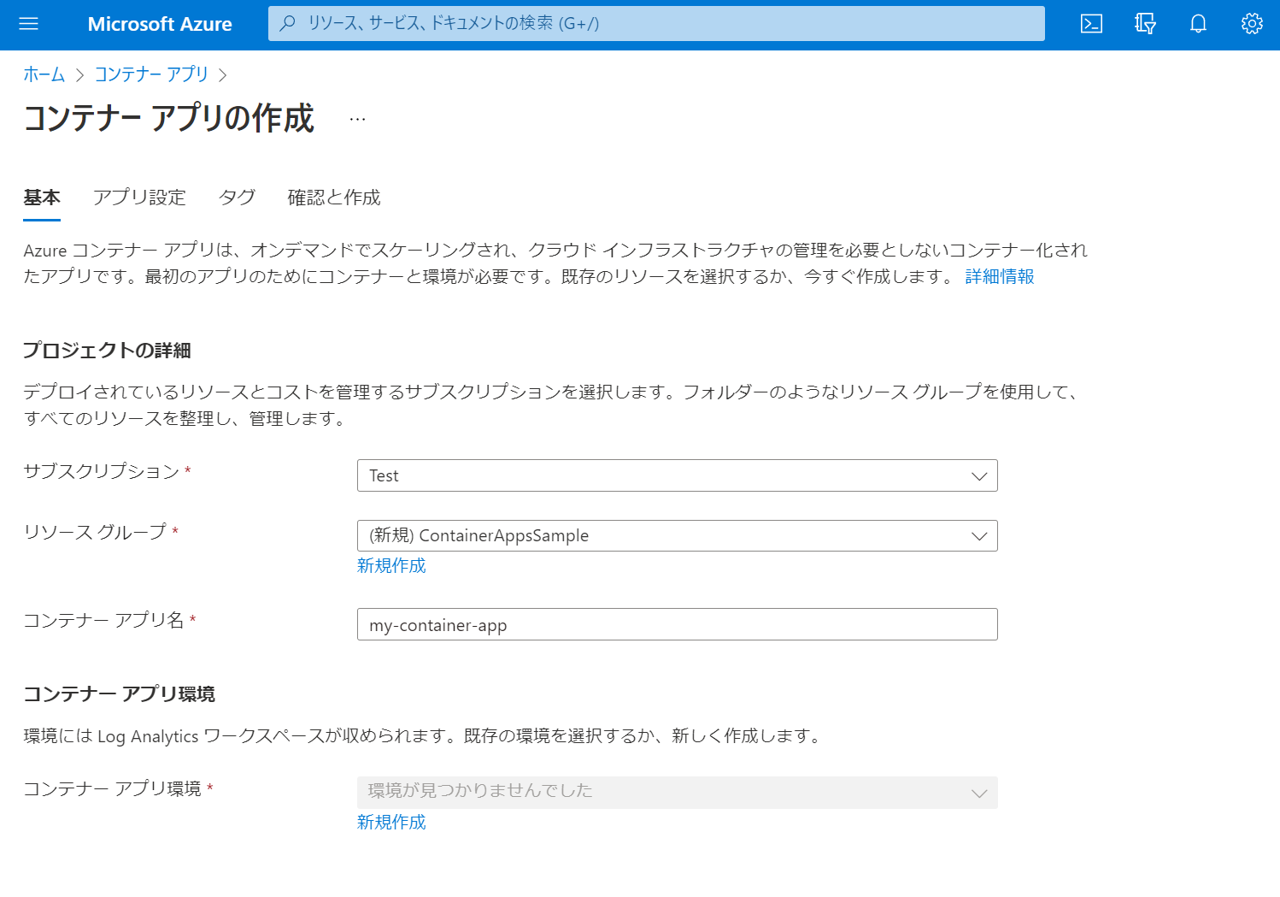The width and height of the screenshot is (1280, 897).
Task: Open the directory and subscription filter
Action: click(x=1144, y=24)
